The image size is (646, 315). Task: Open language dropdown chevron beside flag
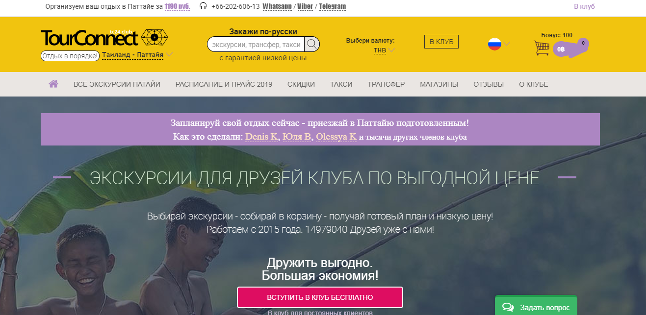pos(507,44)
